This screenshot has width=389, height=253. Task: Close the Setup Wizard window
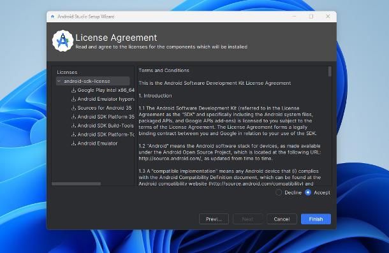click(x=328, y=17)
